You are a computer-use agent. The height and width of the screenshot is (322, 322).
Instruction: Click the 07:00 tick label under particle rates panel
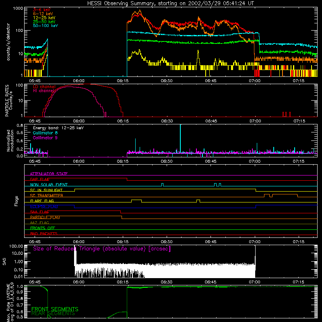(255, 121)
